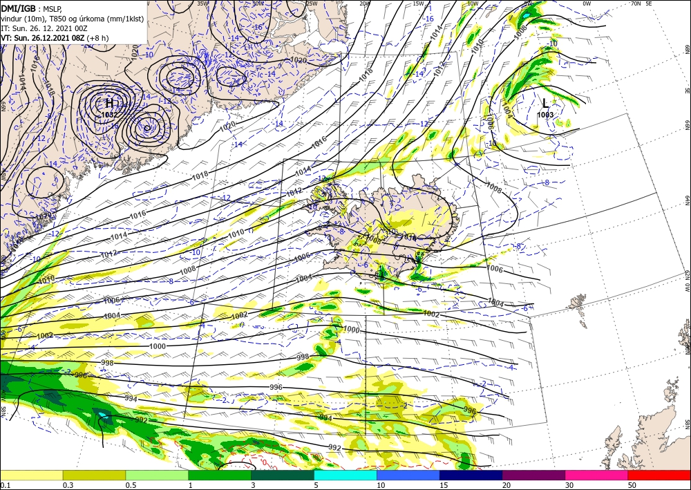
Task: Click the "30" legend scale label
Action: tap(569, 485)
